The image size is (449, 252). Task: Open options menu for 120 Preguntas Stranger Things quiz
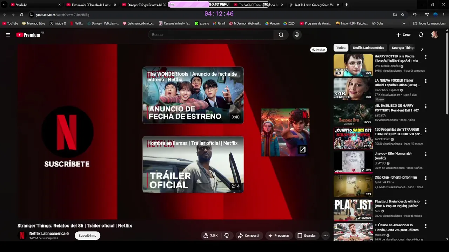[426, 130]
